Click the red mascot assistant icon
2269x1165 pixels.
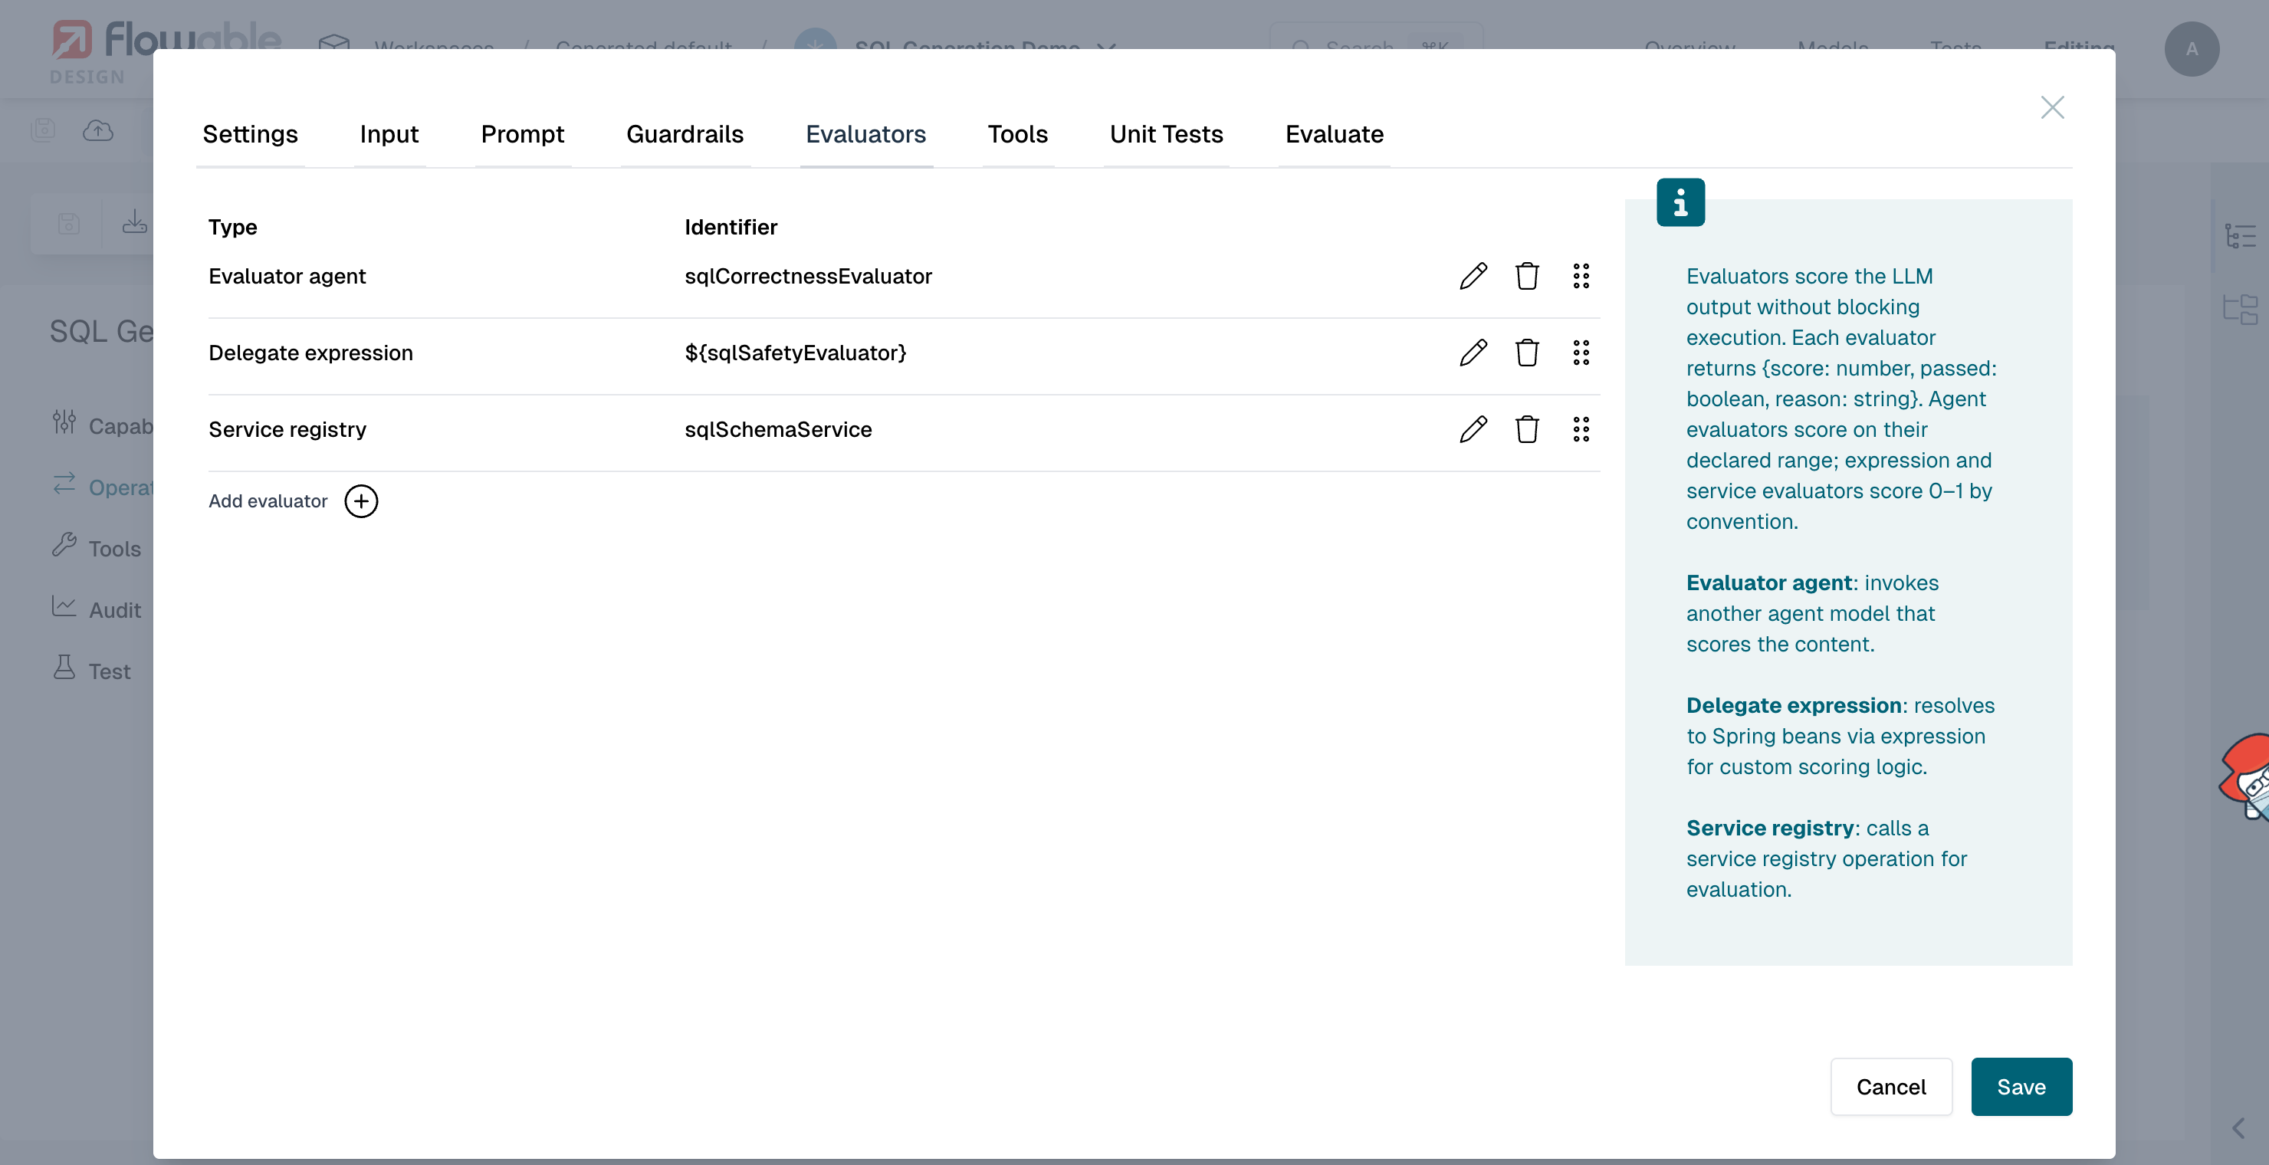[2245, 776]
